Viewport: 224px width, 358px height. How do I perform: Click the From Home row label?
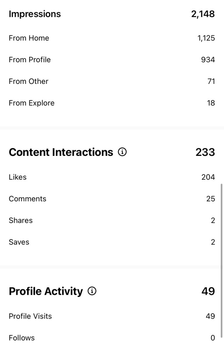(29, 38)
